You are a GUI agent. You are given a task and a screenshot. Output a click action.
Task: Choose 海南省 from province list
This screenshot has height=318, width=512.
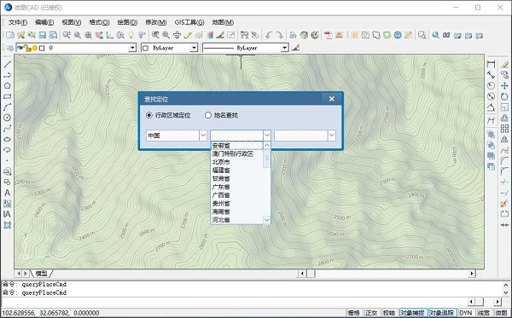(236, 211)
